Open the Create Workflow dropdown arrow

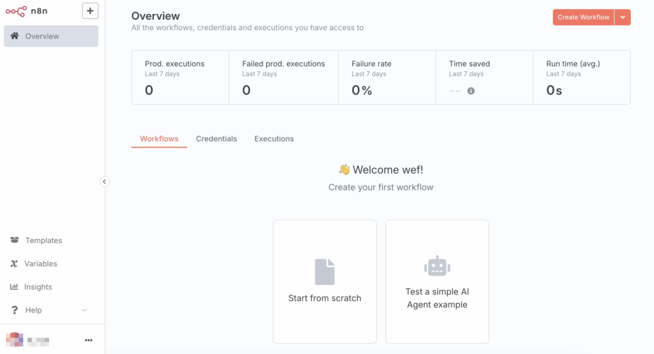point(623,17)
